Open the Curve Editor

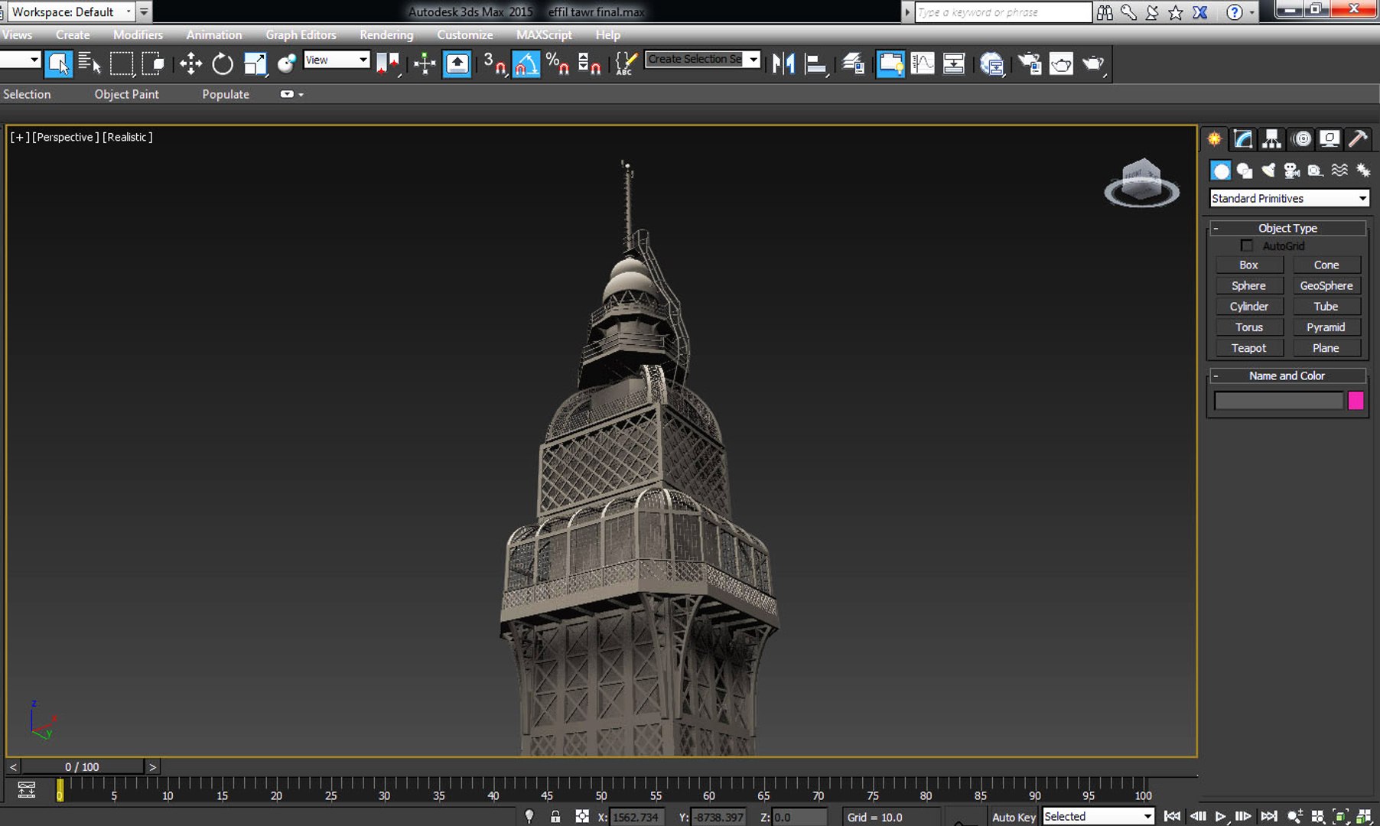pos(923,63)
